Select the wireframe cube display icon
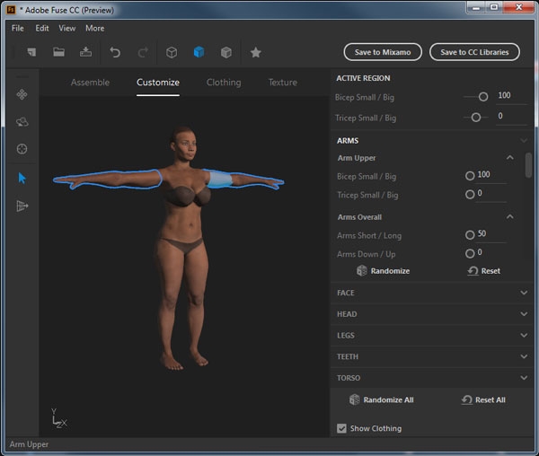 172,52
